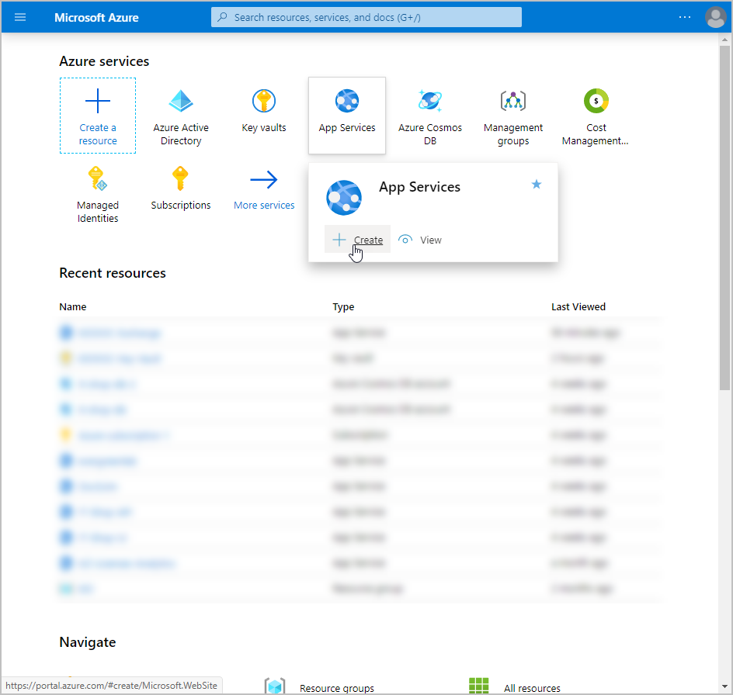Open Cost Management service icon
Viewport: 733px width, 695px height.
pos(596,102)
